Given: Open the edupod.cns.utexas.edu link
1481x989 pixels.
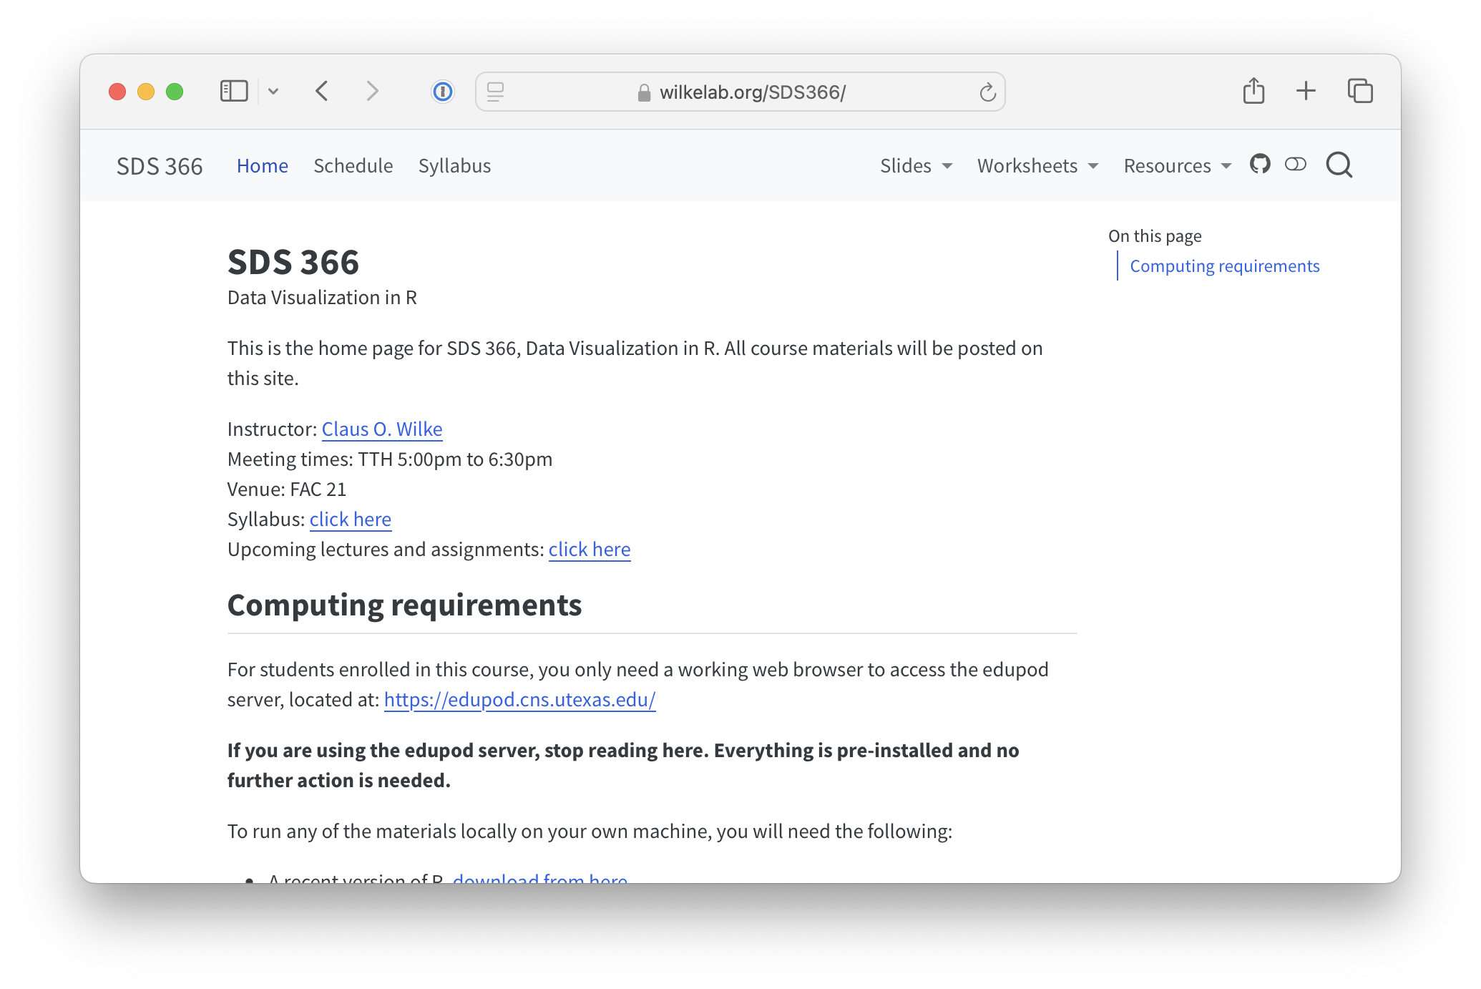Looking at the screenshot, I should point(519,700).
